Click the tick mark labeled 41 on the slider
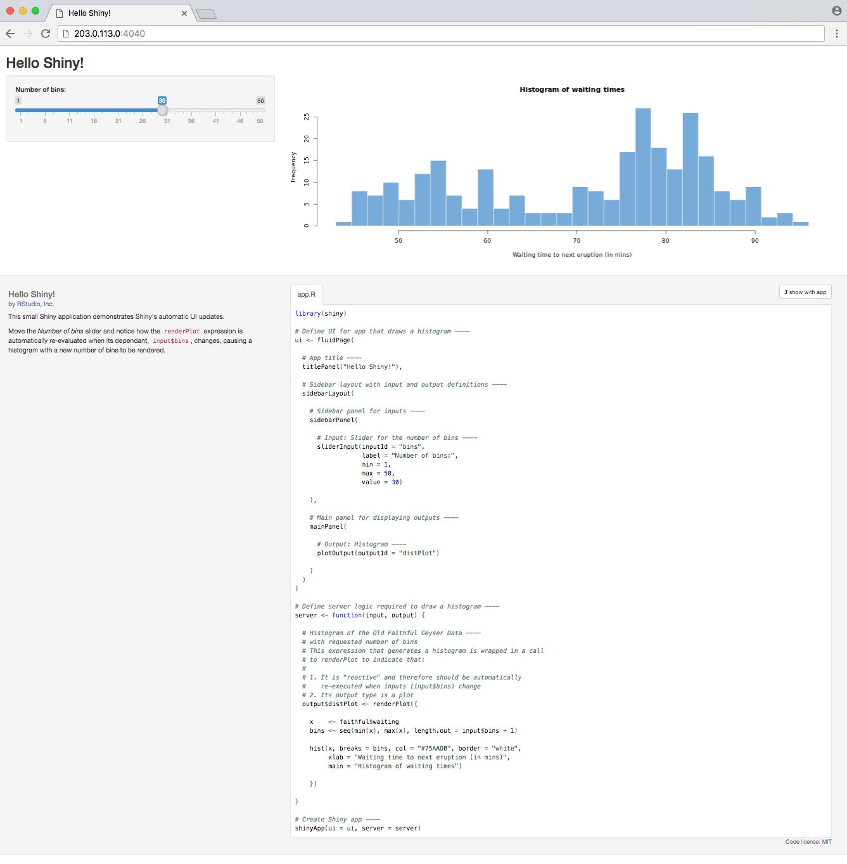This screenshot has height=864, width=847. [x=215, y=120]
